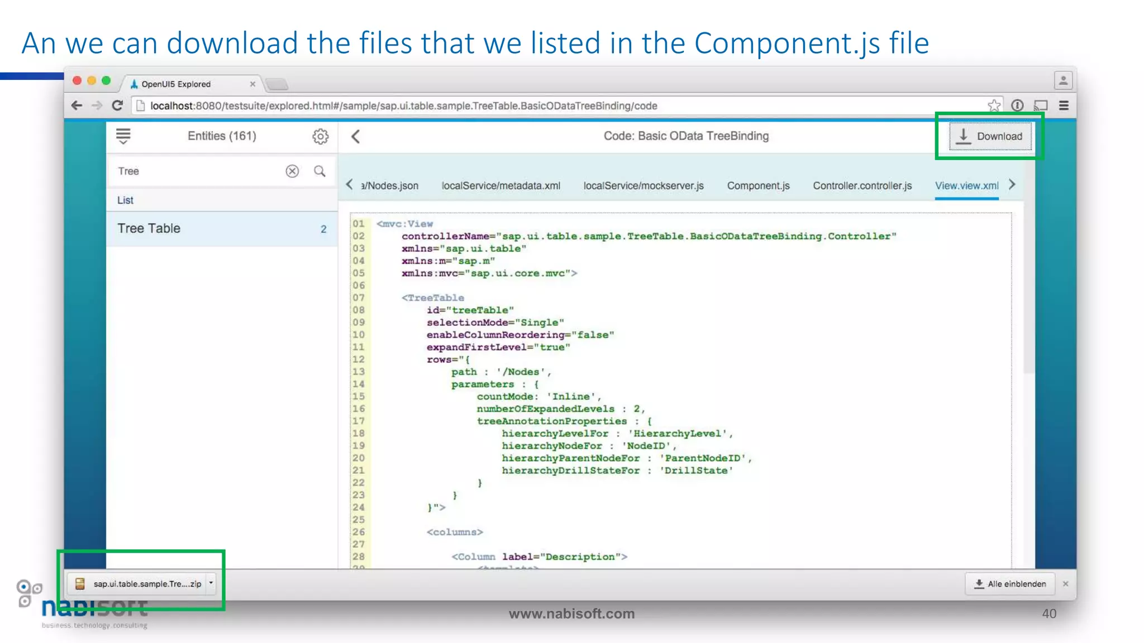Click the cast screen icon in the toolbar

tap(1040, 105)
